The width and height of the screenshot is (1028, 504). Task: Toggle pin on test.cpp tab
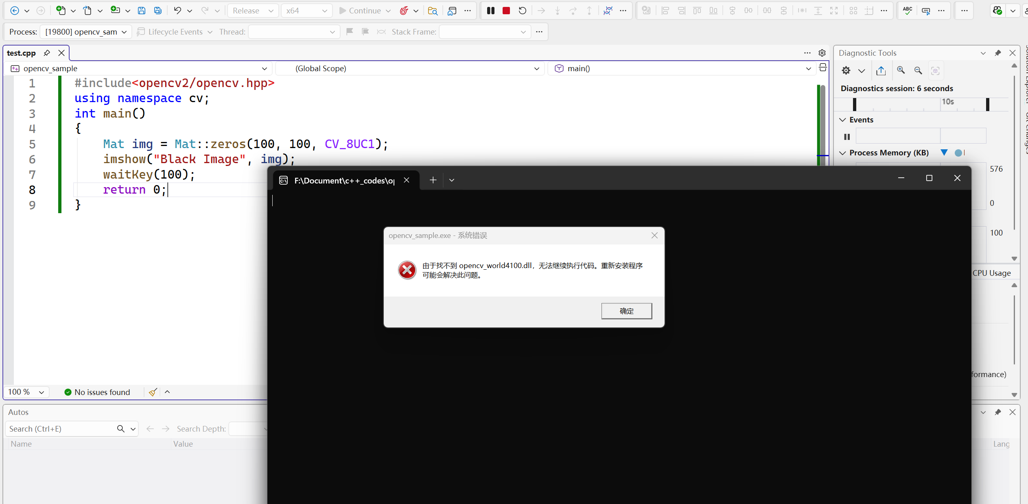[47, 53]
